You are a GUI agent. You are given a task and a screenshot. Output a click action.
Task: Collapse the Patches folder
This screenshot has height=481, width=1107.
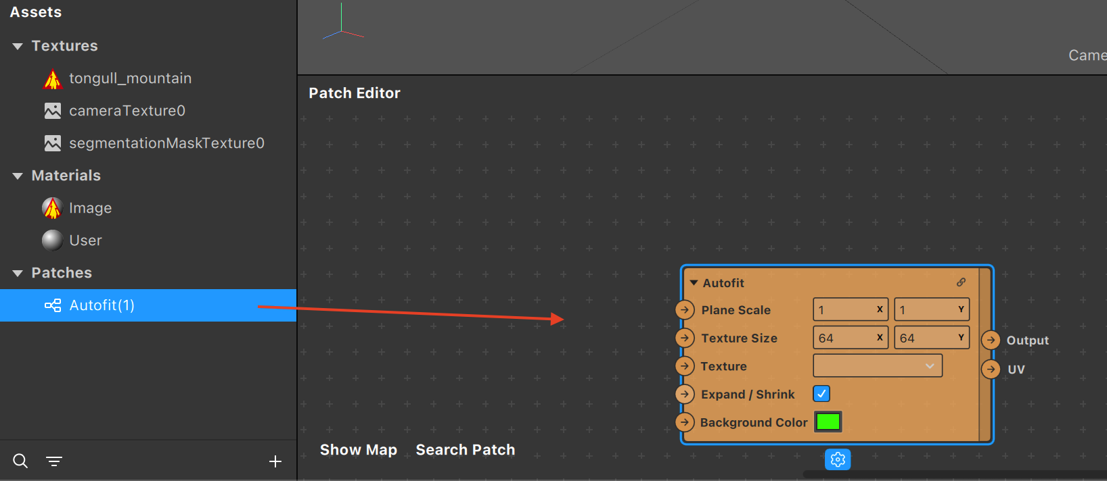(x=18, y=273)
